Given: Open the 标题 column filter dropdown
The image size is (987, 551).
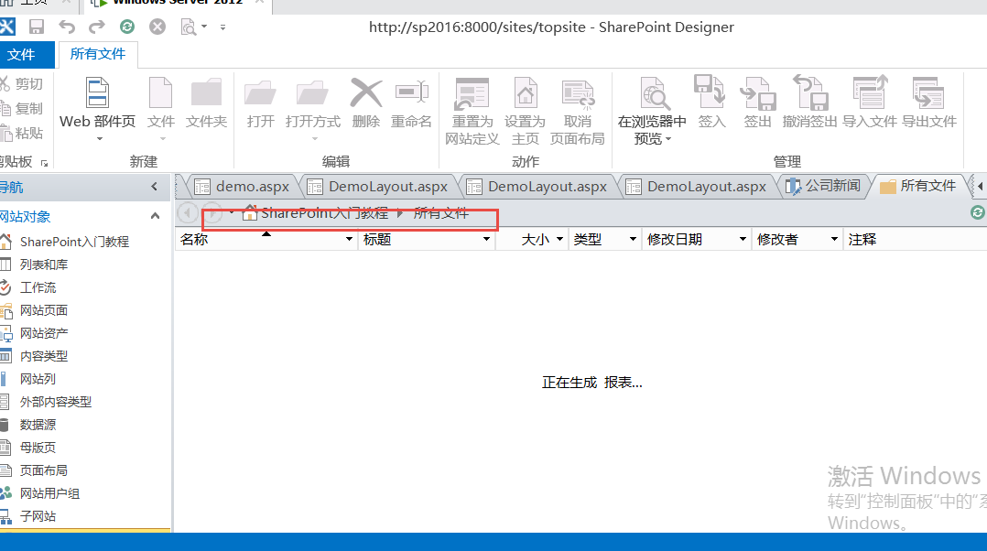Looking at the screenshot, I should tap(486, 239).
